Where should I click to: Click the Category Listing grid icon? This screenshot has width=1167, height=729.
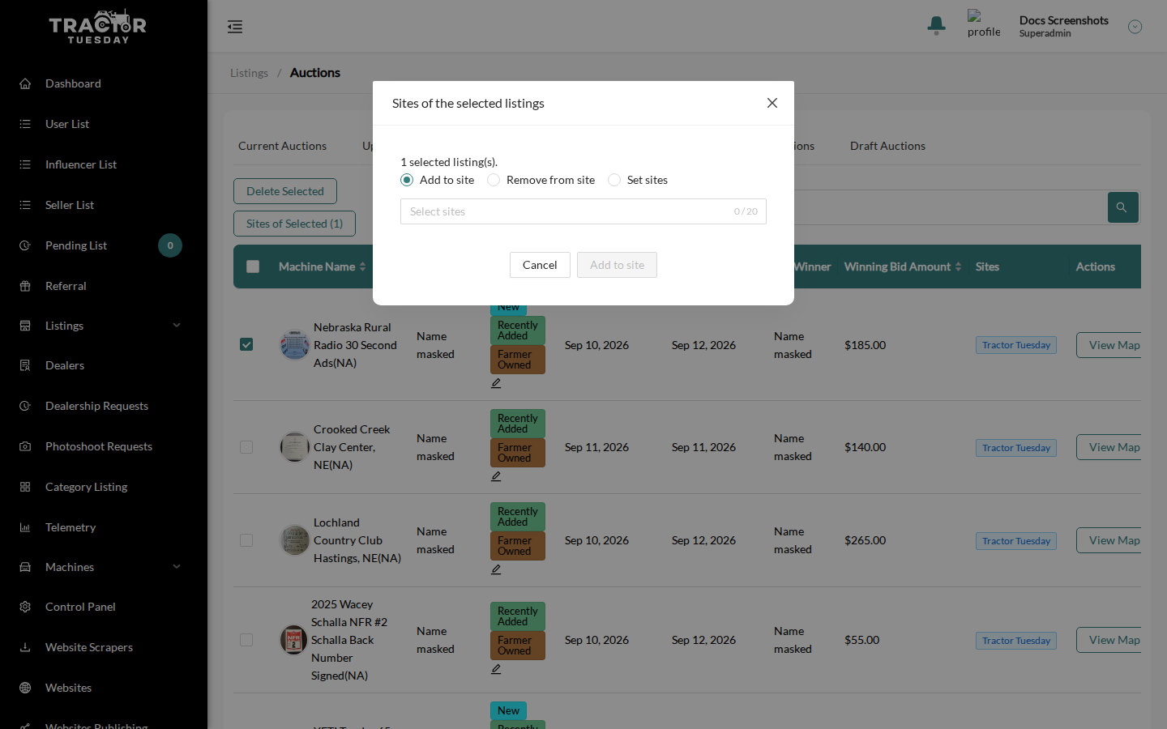25,487
